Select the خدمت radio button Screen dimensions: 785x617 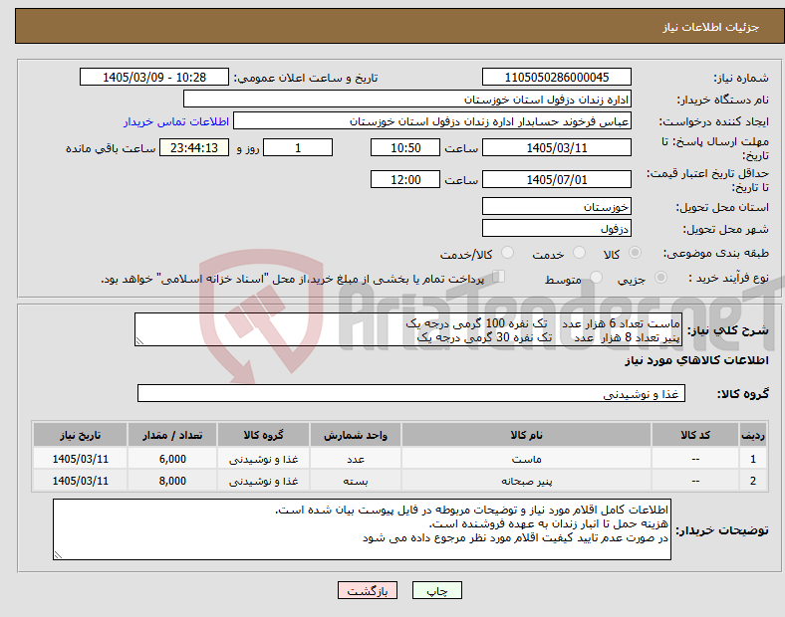(579, 253)
